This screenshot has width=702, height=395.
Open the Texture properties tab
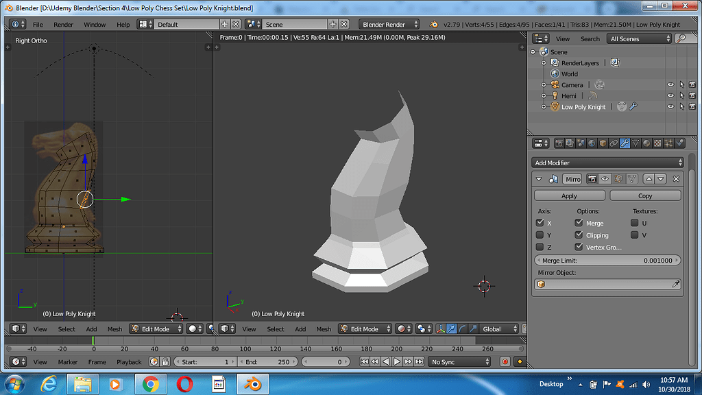coord(657,143)
